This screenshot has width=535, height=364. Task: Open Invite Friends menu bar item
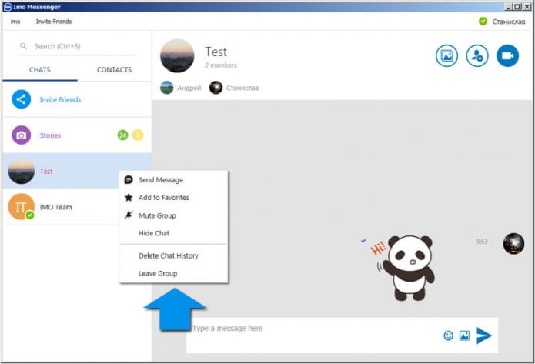point(54,22)
